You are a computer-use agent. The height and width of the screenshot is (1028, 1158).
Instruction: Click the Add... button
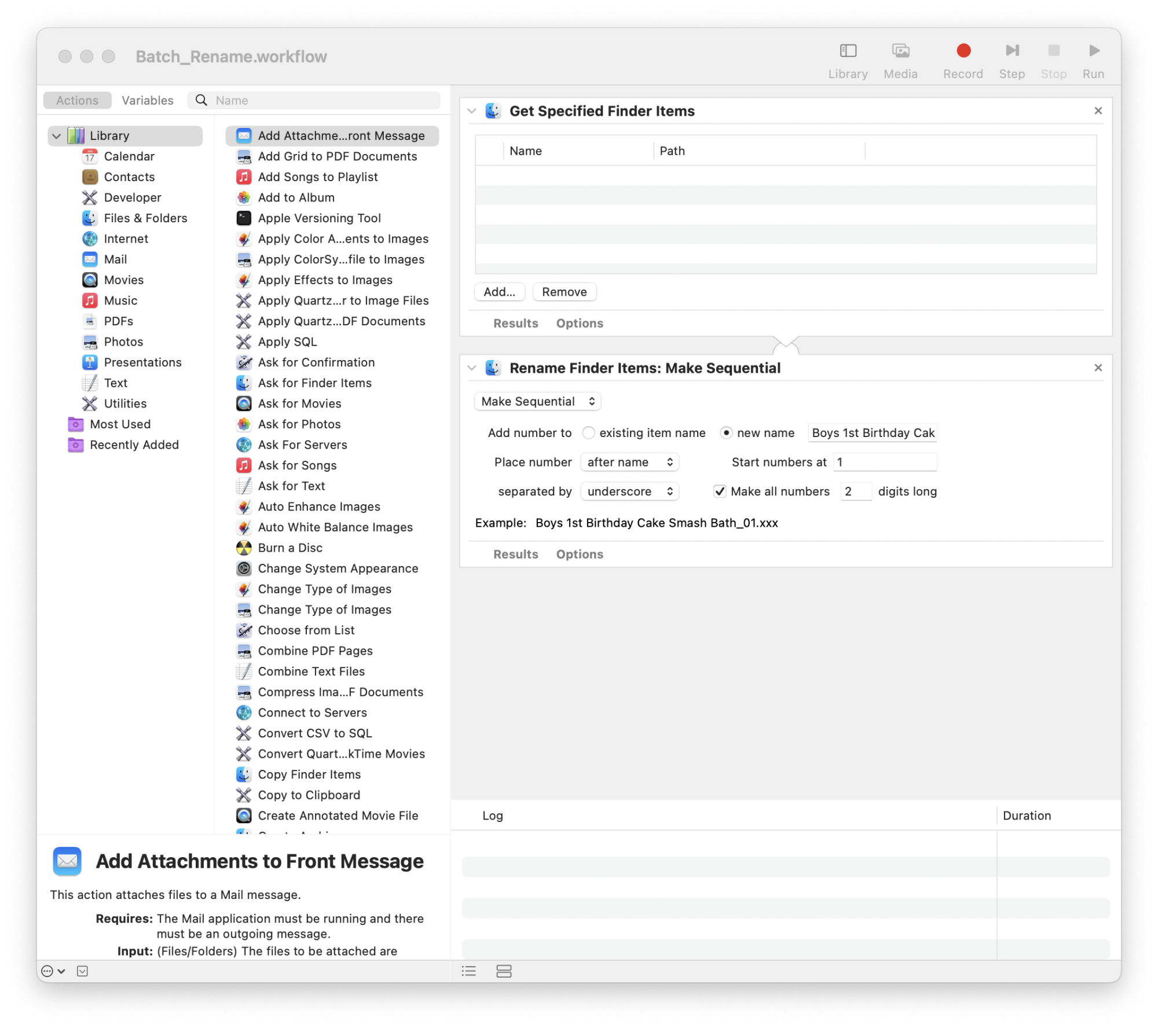[x=499, y=292]
